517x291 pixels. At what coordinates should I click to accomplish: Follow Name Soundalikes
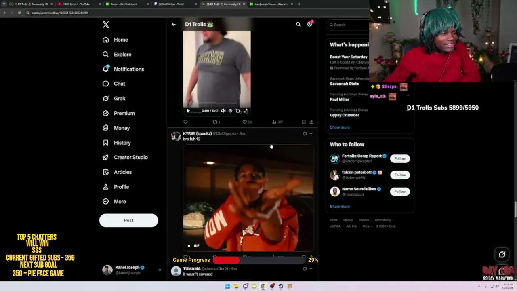tap(400, 192)
